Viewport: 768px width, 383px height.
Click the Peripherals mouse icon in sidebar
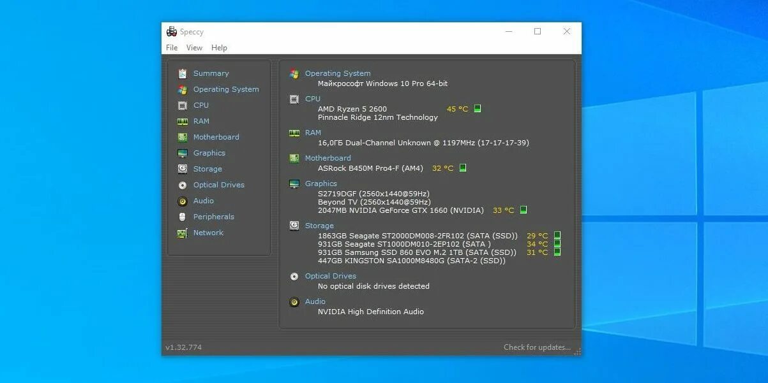pos(183,217)
